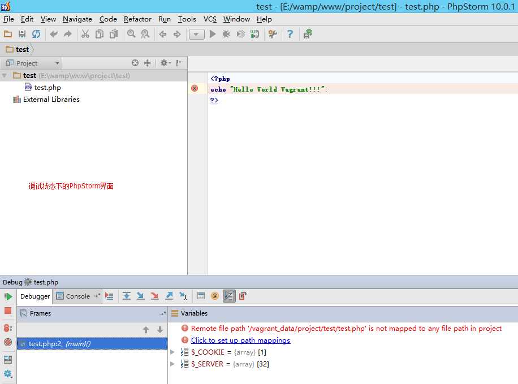Image resolution: width=518 pixels, height=384 pixels.
Task: Open the File menu
Action: click(x=8, y=19)
